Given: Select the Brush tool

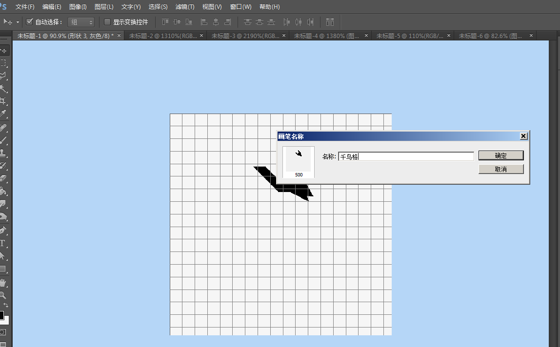Looking at the screenshot, I should coord(3,140).
